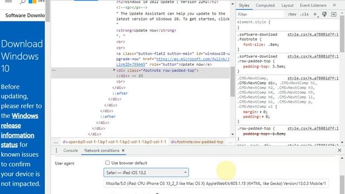This screenshot has height=194, width=345.
Task: Expand the padding shorthand triangle
Action: tap(263, 116)
